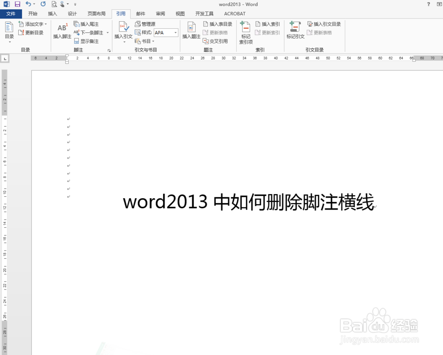The image size is (443, 355).
Task: Click greyed Update Table (更新表格) in Captions group
Action: (x=215, y=32)
